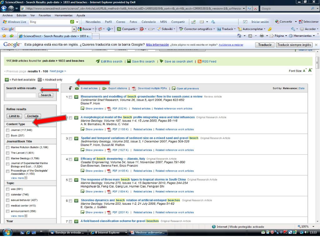Click the Stop loading red X icon
Viewport: 320px width, 240px height.
point(255,8)
